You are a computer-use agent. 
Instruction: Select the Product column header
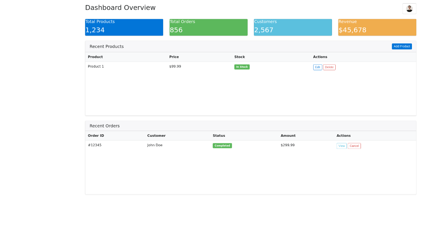pos(95,57)
